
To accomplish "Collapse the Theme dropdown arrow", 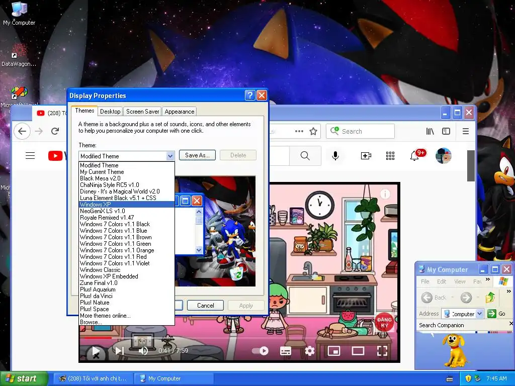I will (170, 156).
